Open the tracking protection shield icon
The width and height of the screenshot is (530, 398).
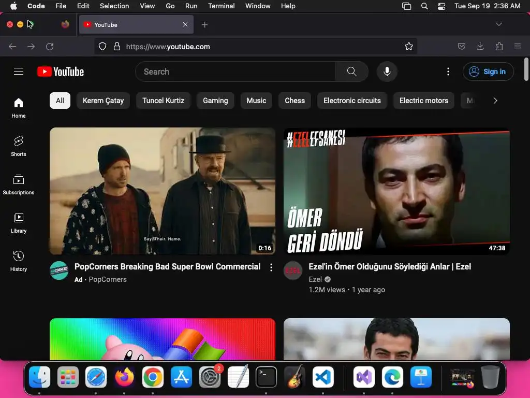tap(102, 46)
